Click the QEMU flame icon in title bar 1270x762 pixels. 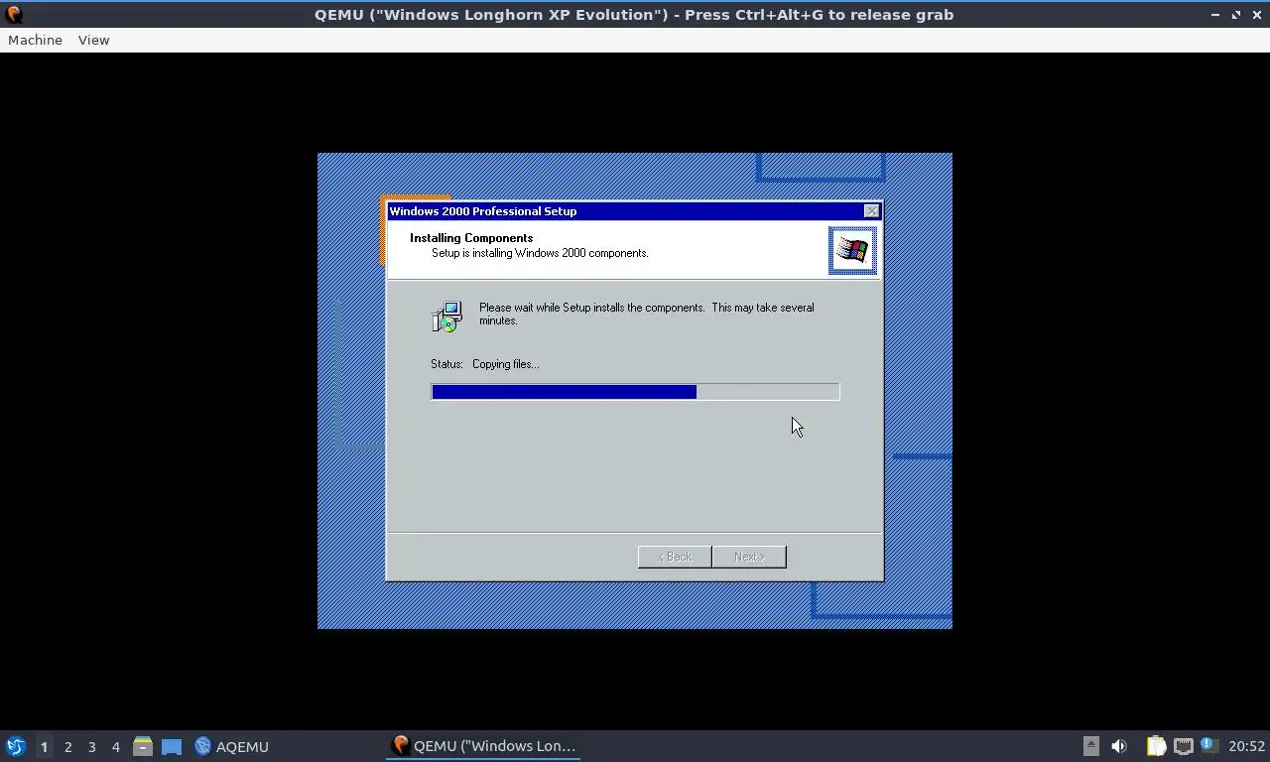click(x=14, y=15)
